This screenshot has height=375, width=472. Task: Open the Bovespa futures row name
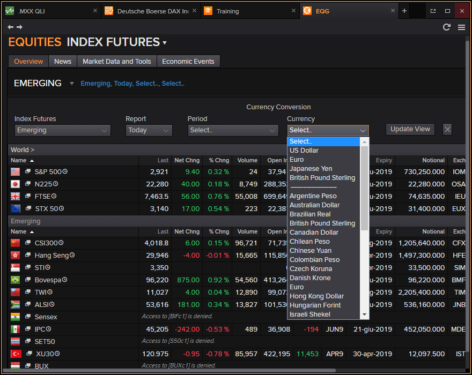tap(48, 280)
